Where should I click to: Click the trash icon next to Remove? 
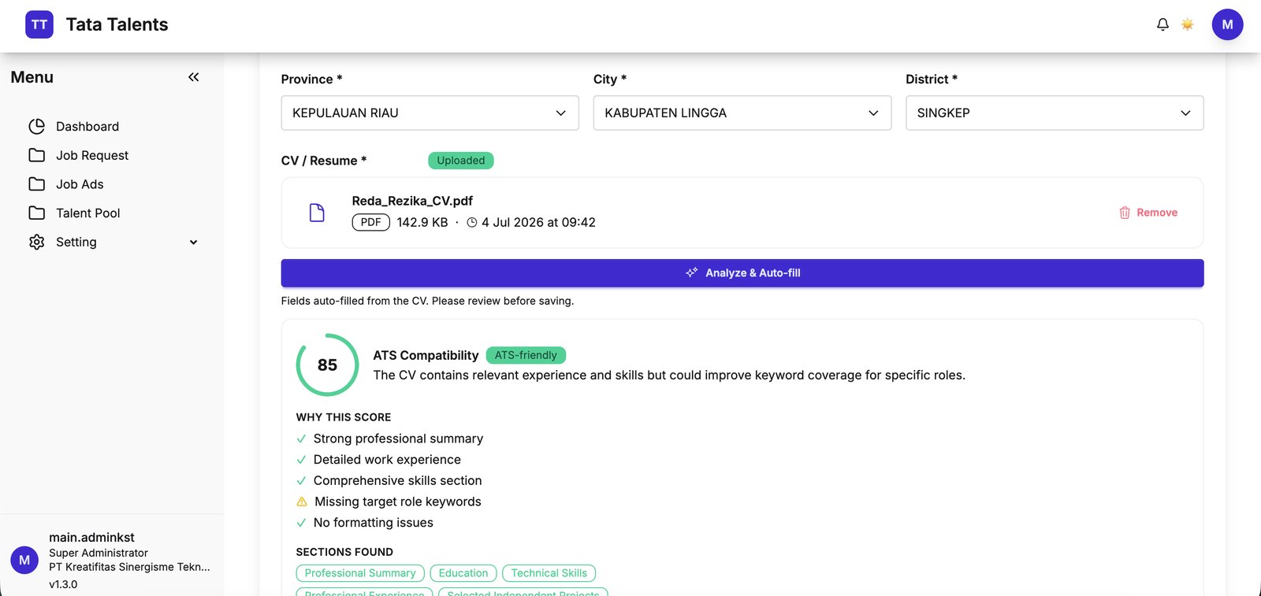[1125, 213]
